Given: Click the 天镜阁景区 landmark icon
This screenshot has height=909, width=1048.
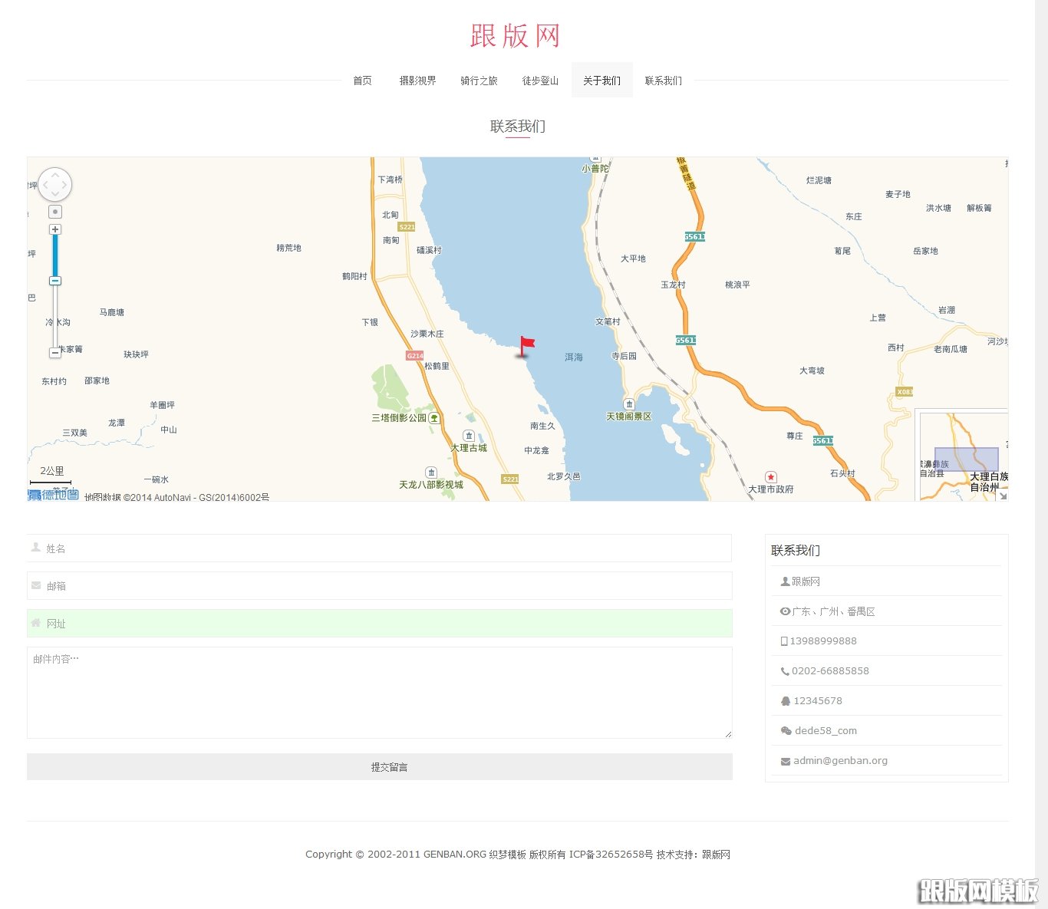Looking at the screenshot, I should 629,404.
